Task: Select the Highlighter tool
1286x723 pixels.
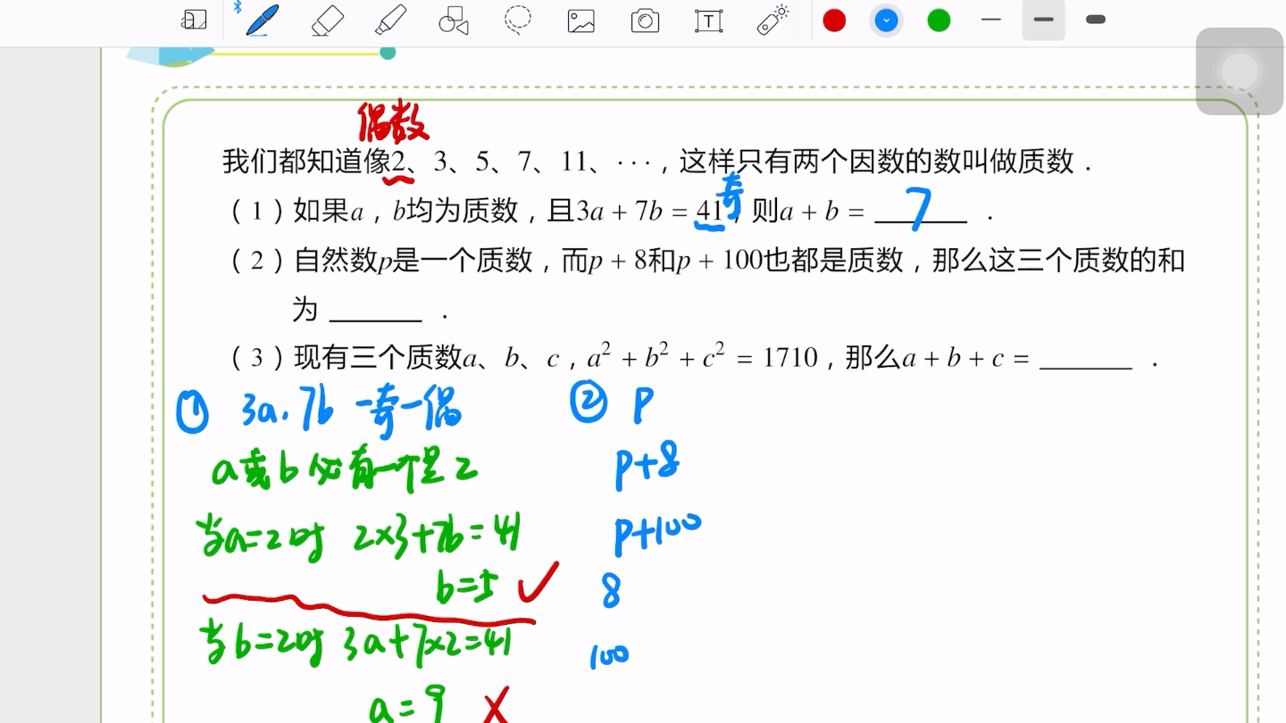Action: pos(390,20)
